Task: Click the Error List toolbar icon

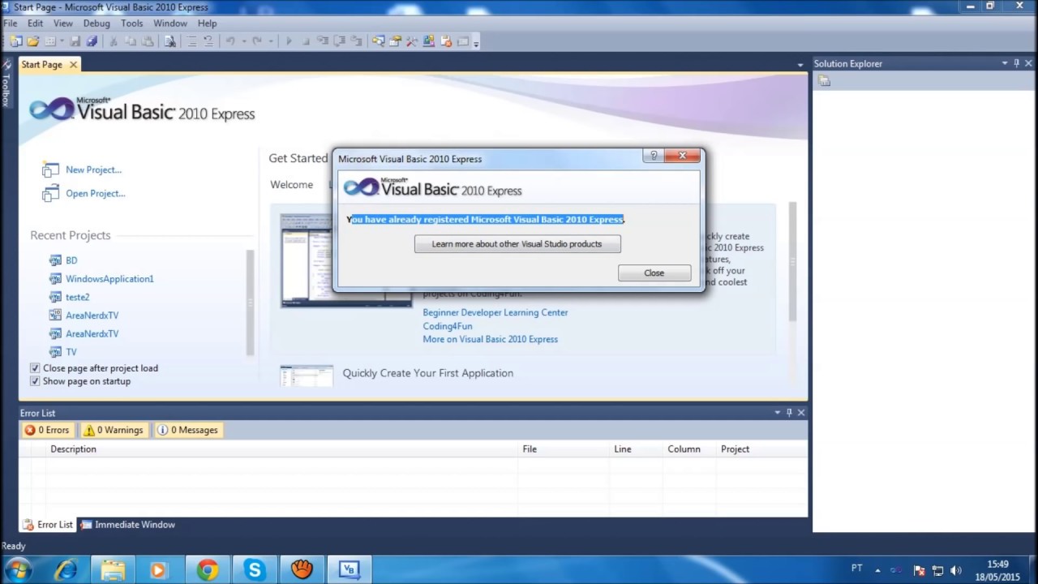Action: click(x=445, y=41)
